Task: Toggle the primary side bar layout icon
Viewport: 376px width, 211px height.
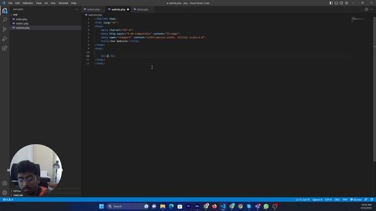Action: pyautogui.click(x=331, y=3)
